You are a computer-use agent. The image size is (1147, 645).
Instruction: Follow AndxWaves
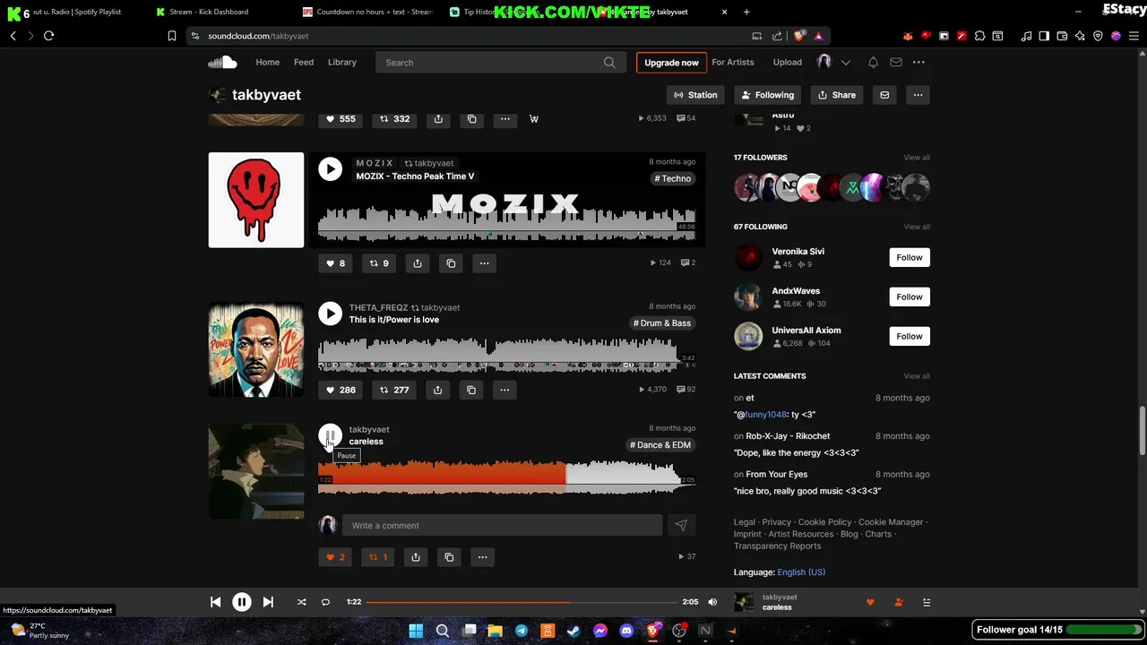tap(910, 297)
